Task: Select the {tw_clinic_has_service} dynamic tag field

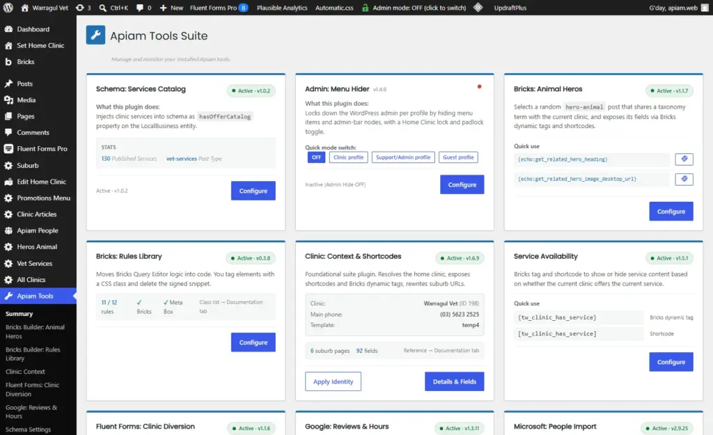Action: coord(579,317)
